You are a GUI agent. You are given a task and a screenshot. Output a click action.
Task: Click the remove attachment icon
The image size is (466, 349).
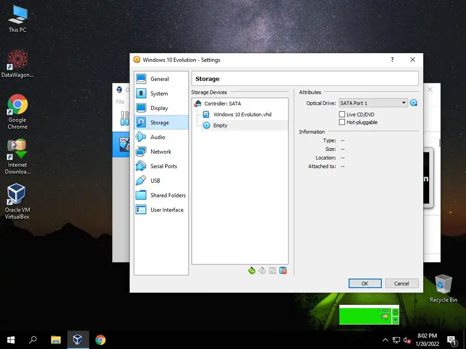pyautogui.click(x=283, y=270)
